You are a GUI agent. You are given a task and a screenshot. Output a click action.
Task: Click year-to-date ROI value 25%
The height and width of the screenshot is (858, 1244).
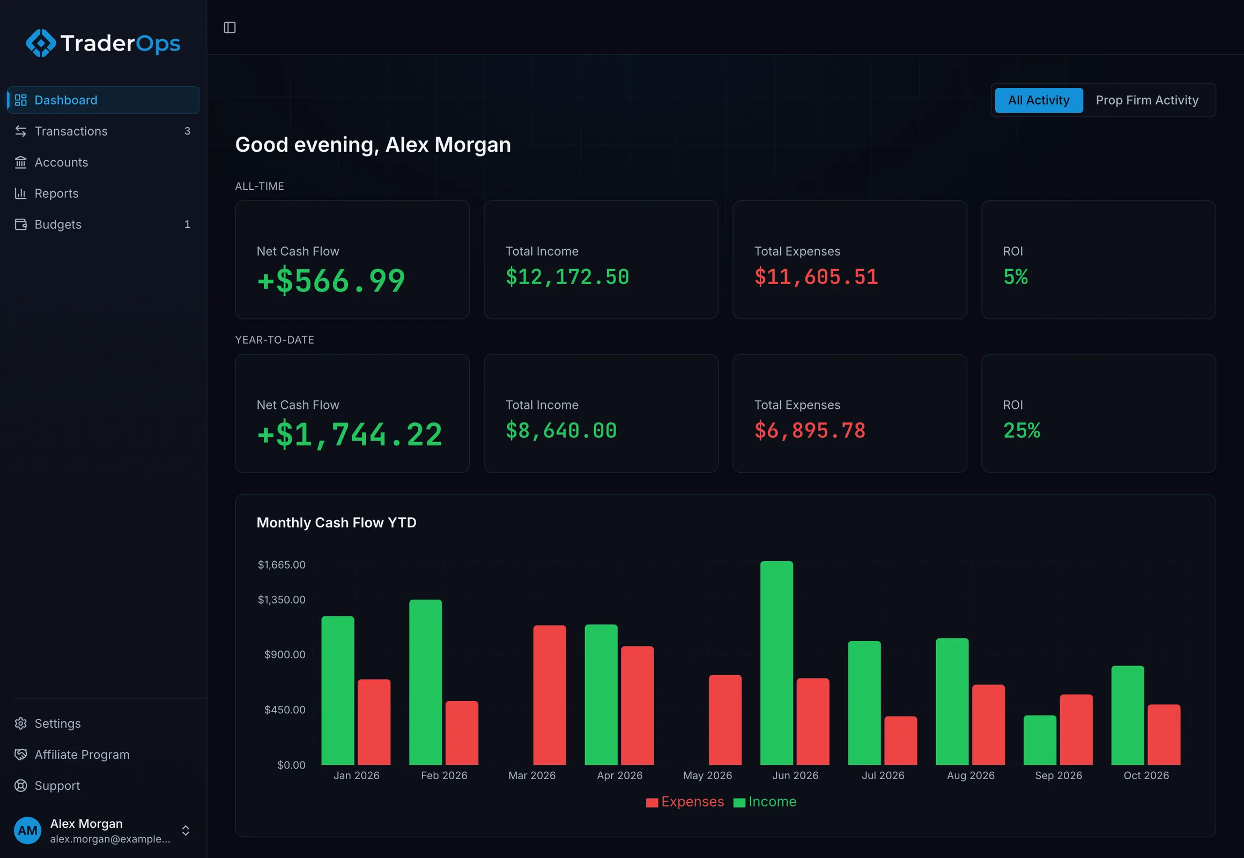(x=1021, y=431)
